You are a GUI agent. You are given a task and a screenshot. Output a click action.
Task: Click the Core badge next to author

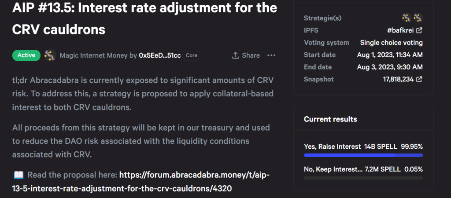(x=192, y=55)
